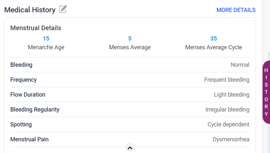Select the Flow Duration row label
The image size is (270, 153).
(28, 95)
